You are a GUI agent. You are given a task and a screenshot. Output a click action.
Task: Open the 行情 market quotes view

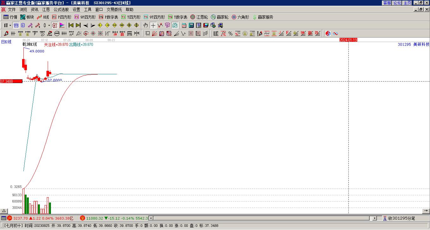[x=10, y=17]
